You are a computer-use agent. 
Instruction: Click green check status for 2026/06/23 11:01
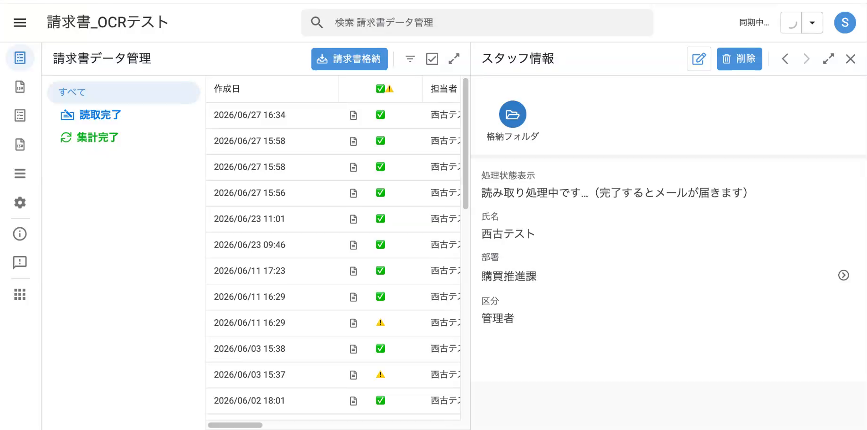(x=380, y=218)
